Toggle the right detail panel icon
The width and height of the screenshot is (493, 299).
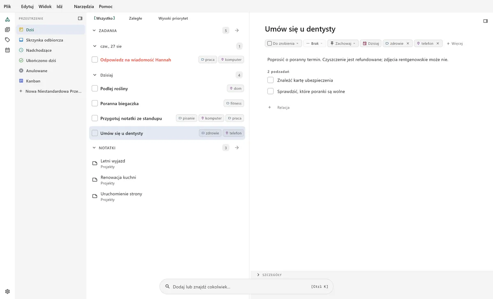click(486, 21)
